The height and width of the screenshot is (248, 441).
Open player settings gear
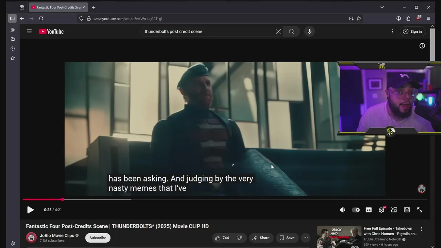pos(381,210)
